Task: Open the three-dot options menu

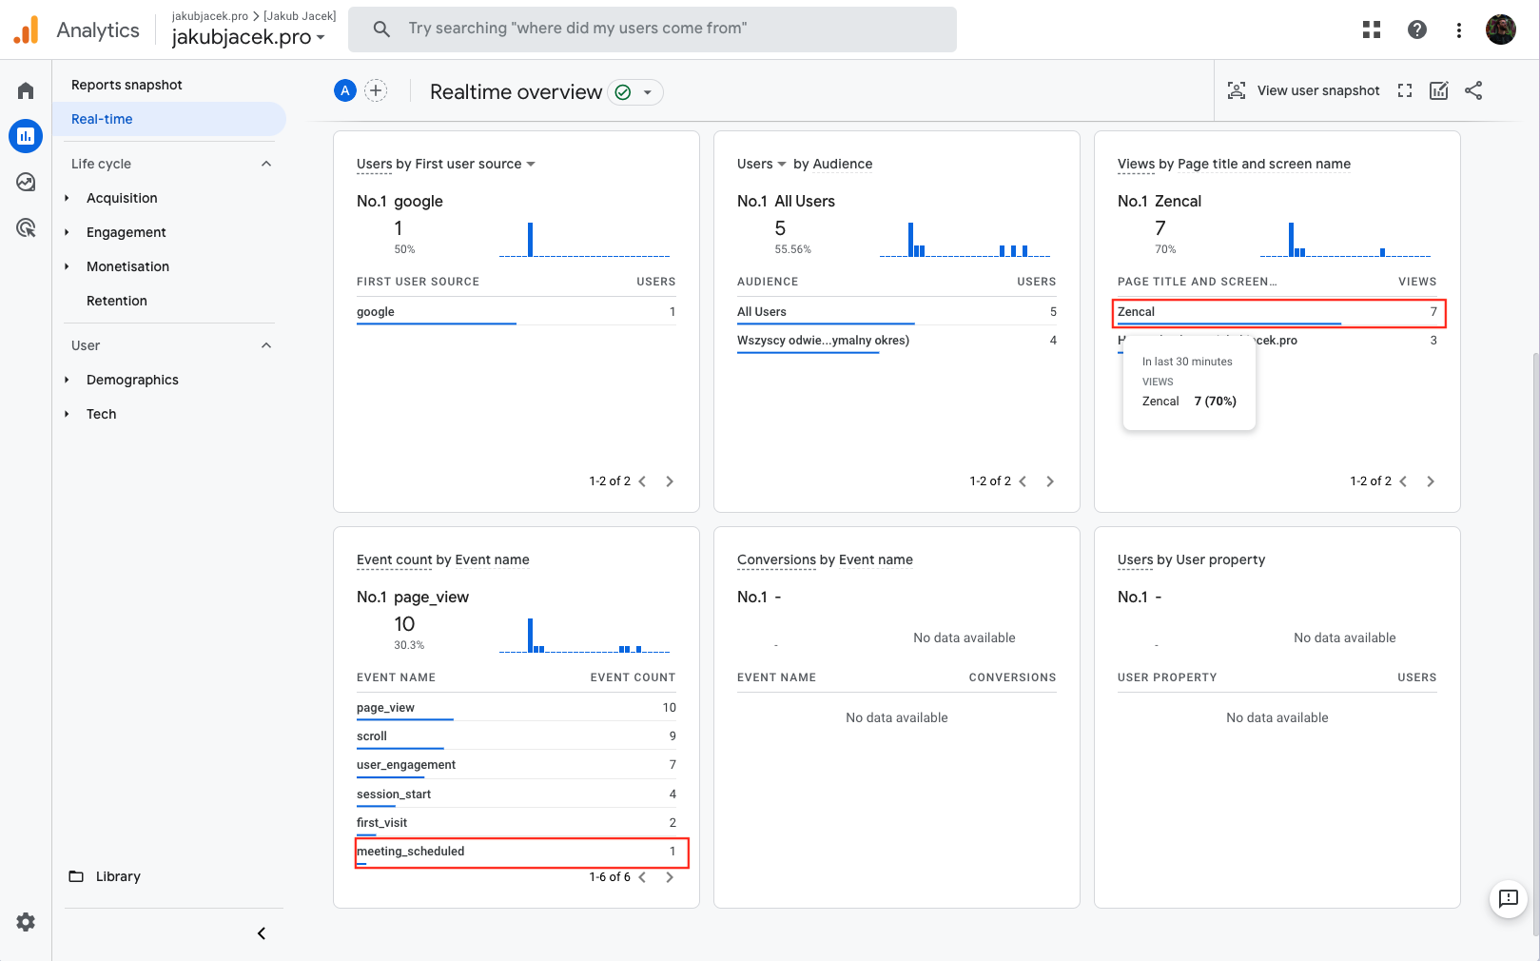Action: coord(1458,29)
